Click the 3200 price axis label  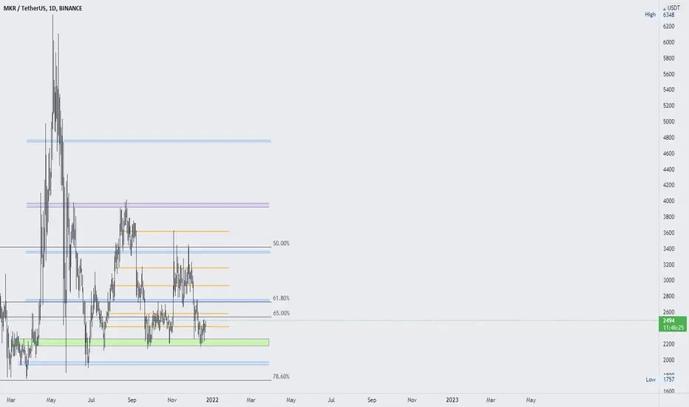coord(668,265)
